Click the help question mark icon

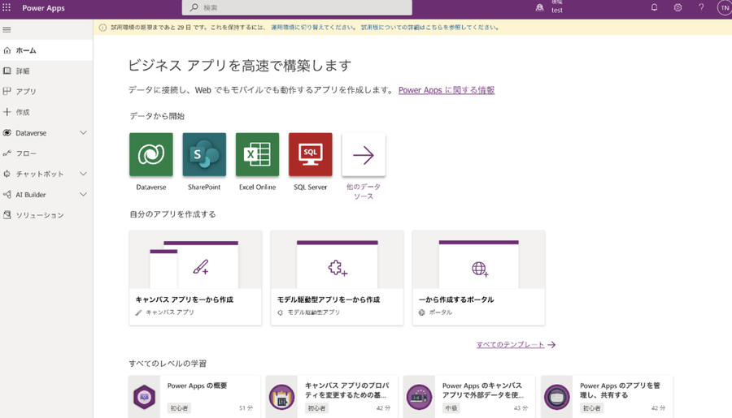pos(701,7)
